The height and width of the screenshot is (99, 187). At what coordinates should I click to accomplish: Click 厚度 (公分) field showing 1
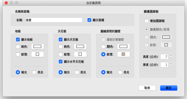(164, 65)
